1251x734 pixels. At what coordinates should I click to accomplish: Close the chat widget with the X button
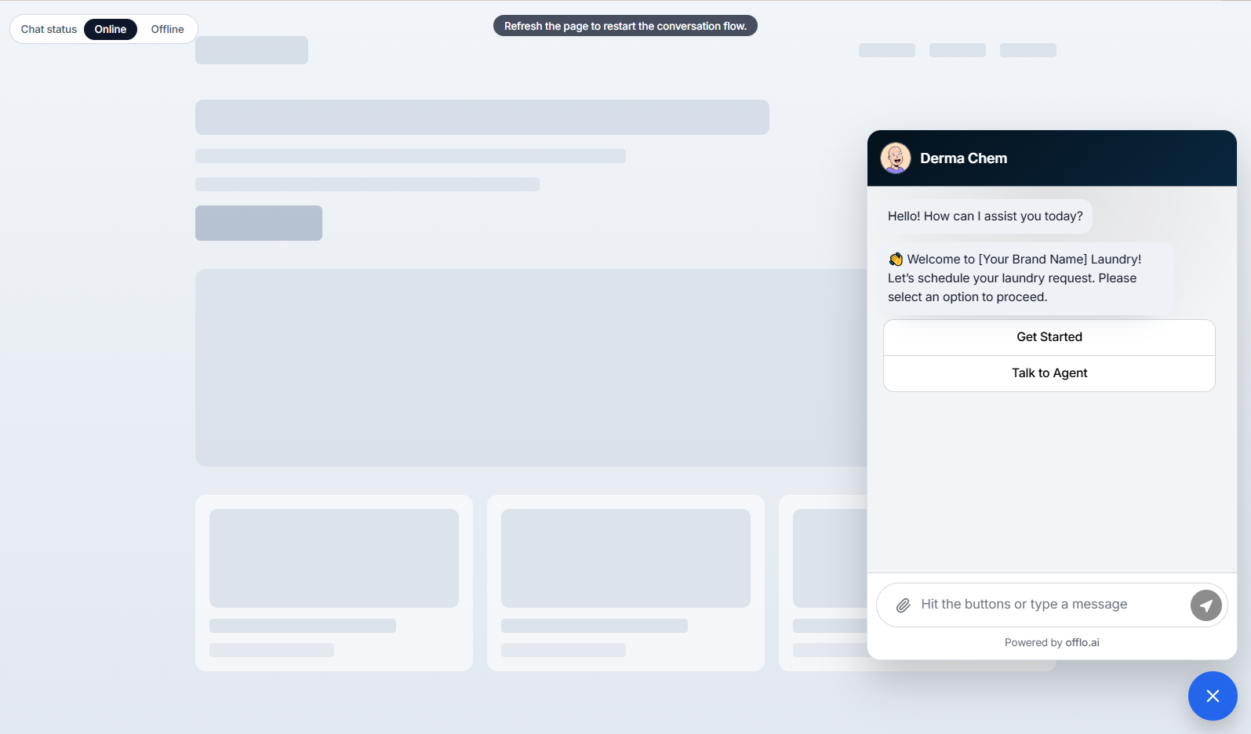(1213, 696)
